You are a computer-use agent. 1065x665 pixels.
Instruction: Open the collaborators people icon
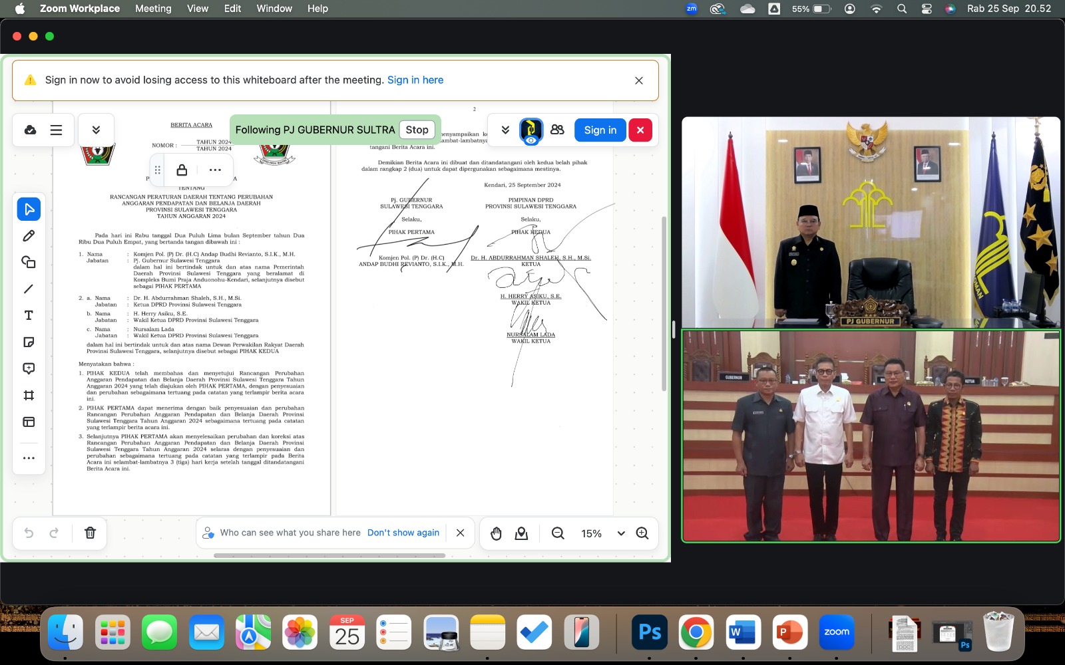click(557, 130)
